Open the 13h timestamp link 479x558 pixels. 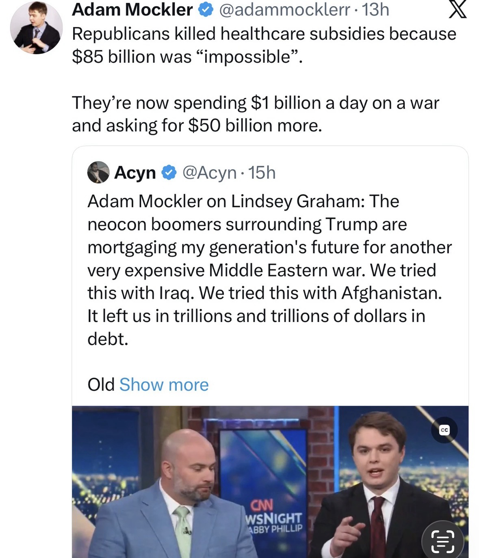(375, 10)
